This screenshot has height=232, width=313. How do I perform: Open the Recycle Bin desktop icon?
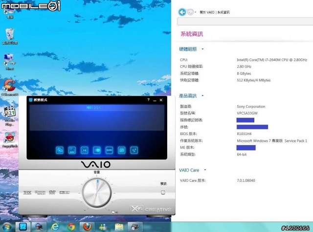click(x=10, y=36)
